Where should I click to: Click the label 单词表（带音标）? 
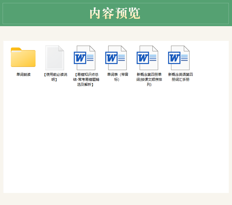click(x=118, y=77)
